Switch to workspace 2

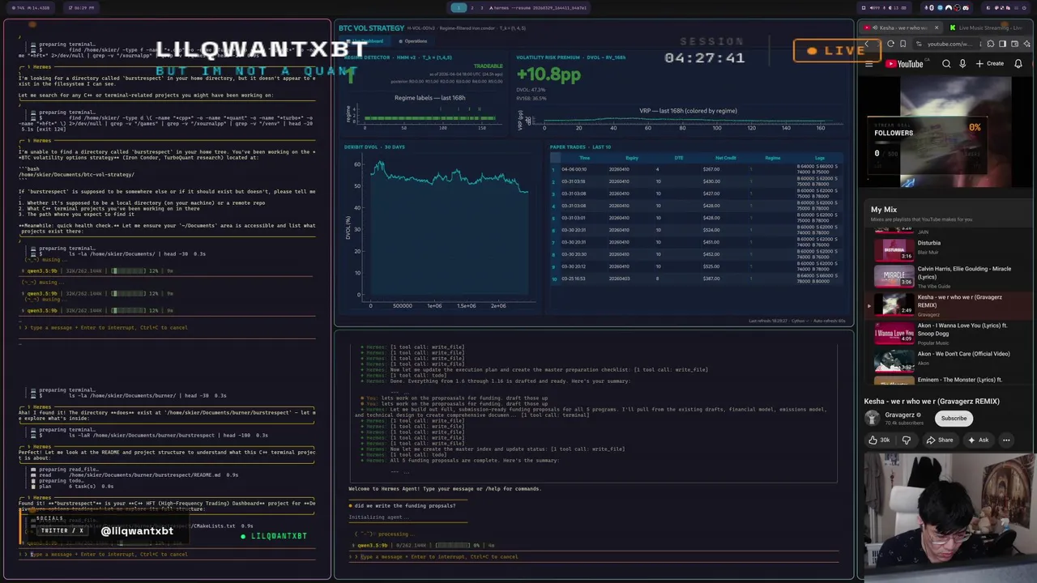472,7
